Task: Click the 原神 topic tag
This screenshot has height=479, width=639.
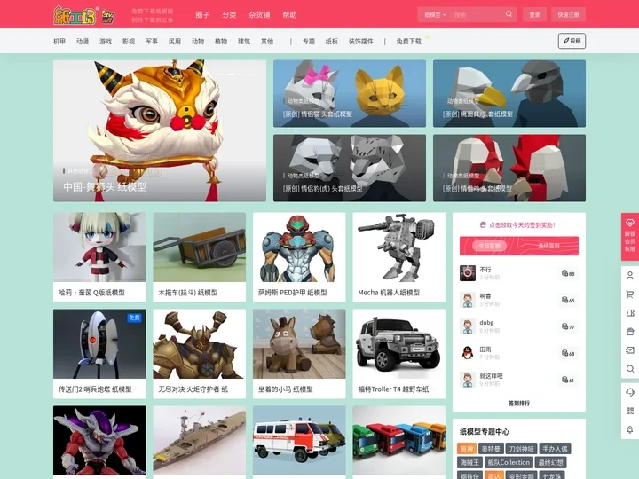Action: coord(467,449)
